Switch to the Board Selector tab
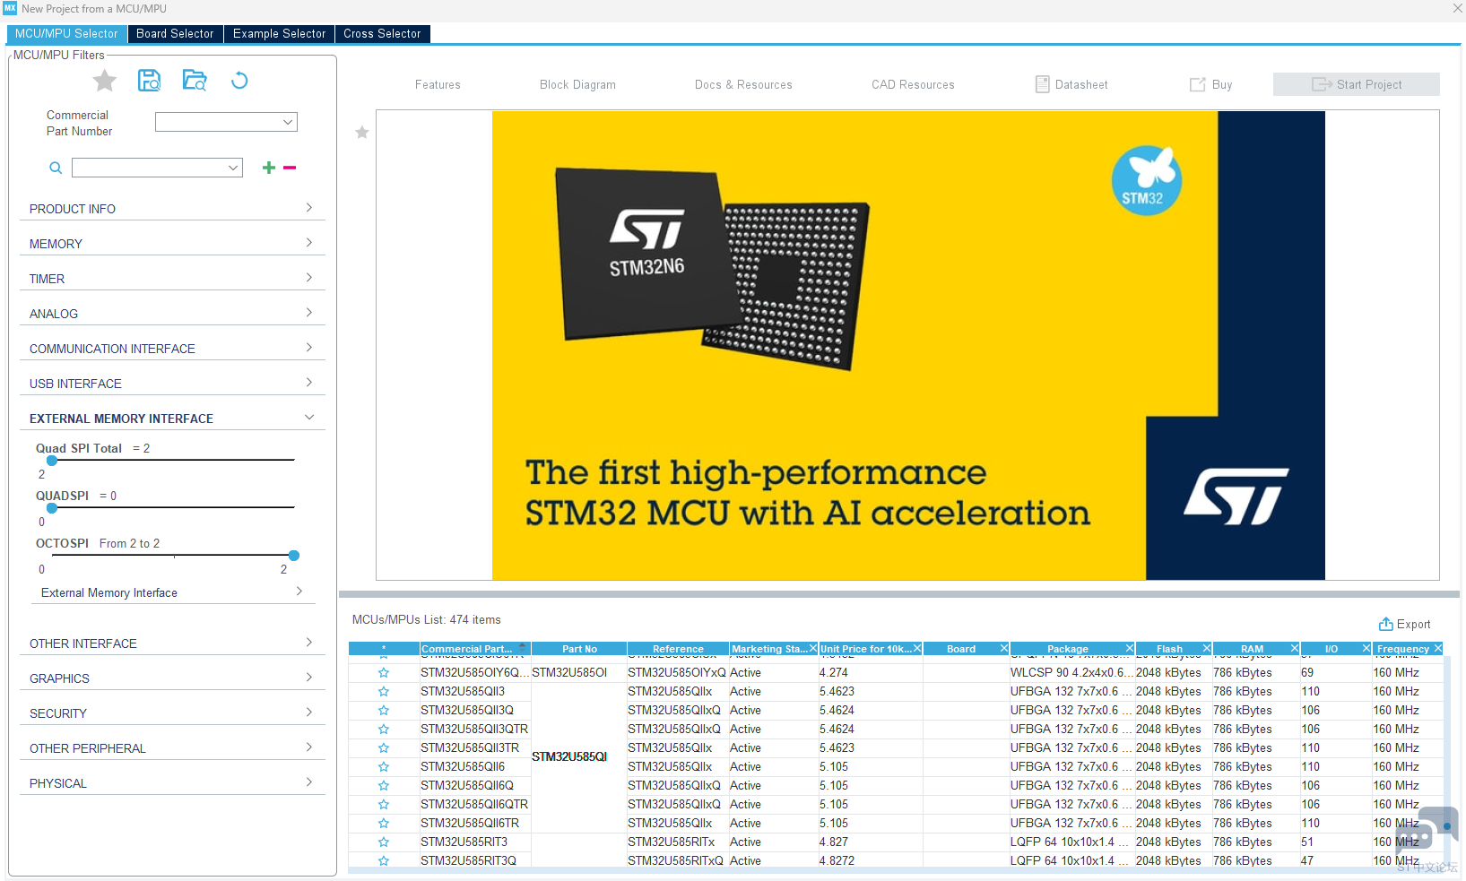The width and height of the screenshot is (1466, 881). coord(175,34)
